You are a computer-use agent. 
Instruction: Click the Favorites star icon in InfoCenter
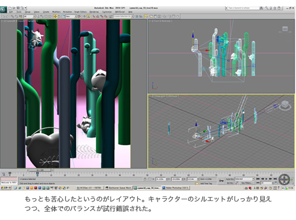[275, 8]
